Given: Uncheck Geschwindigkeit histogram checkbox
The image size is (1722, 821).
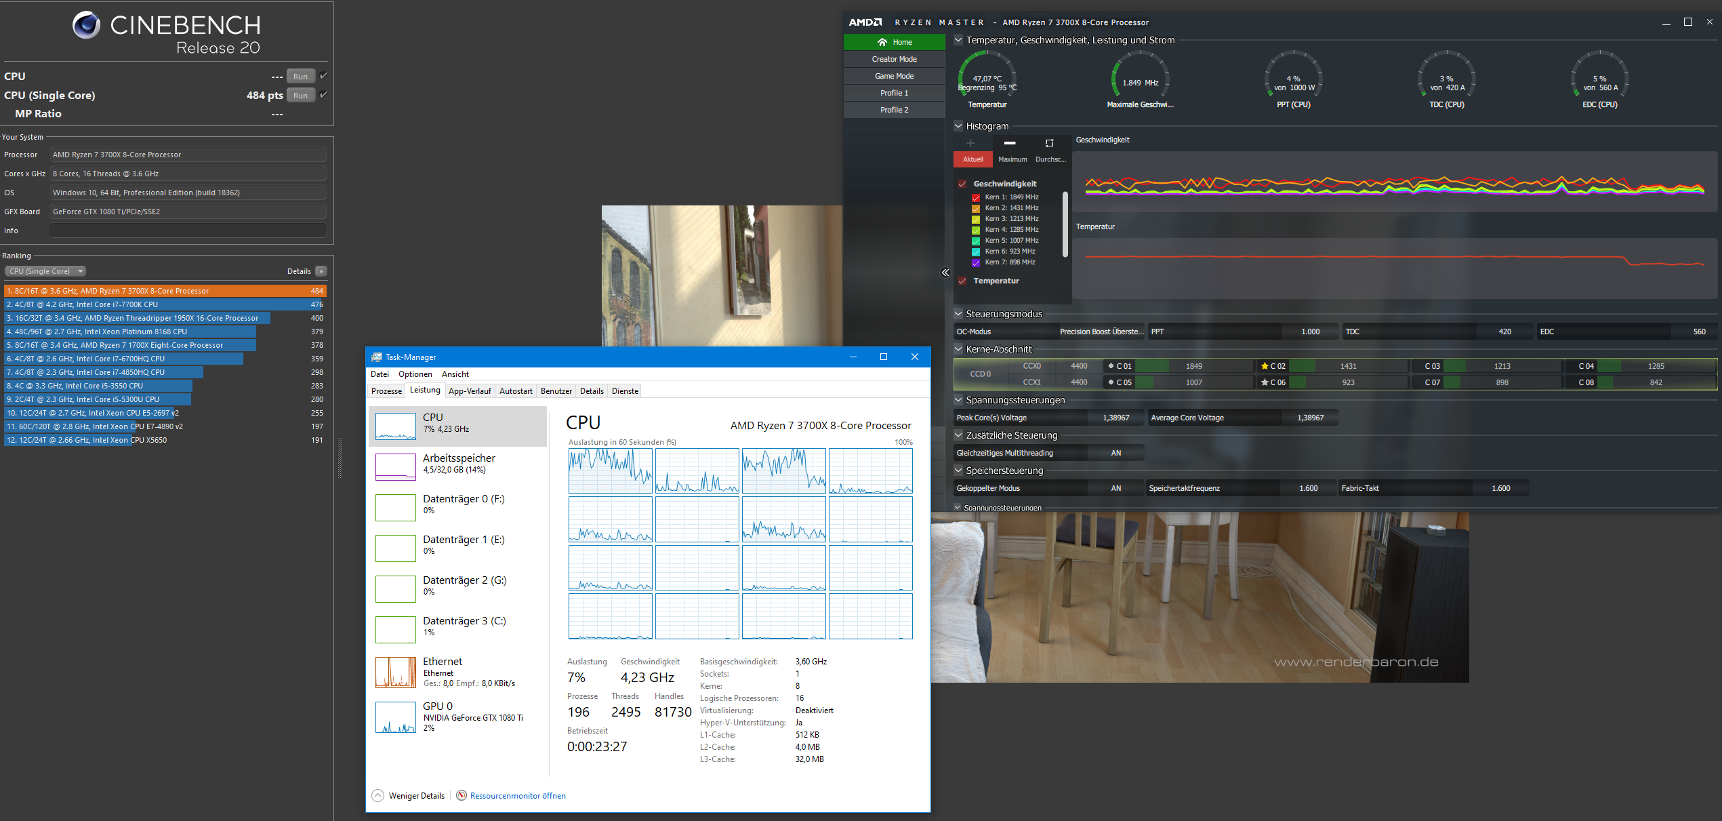Looking at the screenshot, I should tap(962, 184).
